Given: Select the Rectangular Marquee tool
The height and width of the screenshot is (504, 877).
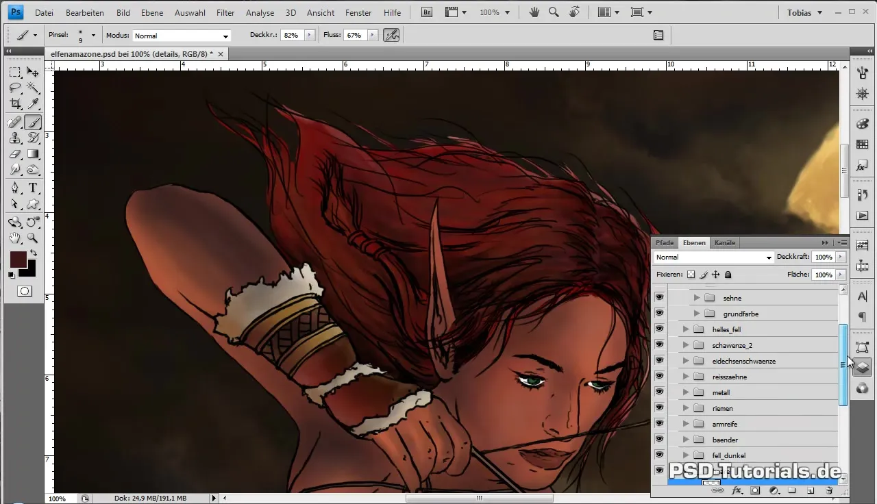Looking at the screenshot, I should 15,72.
